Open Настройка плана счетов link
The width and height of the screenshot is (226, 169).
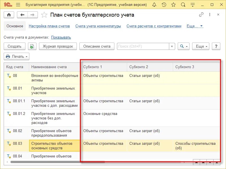49,26
